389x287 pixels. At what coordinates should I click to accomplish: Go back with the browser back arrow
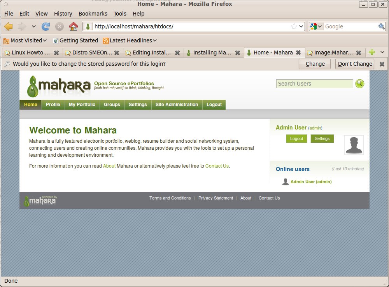click(9, 26)
